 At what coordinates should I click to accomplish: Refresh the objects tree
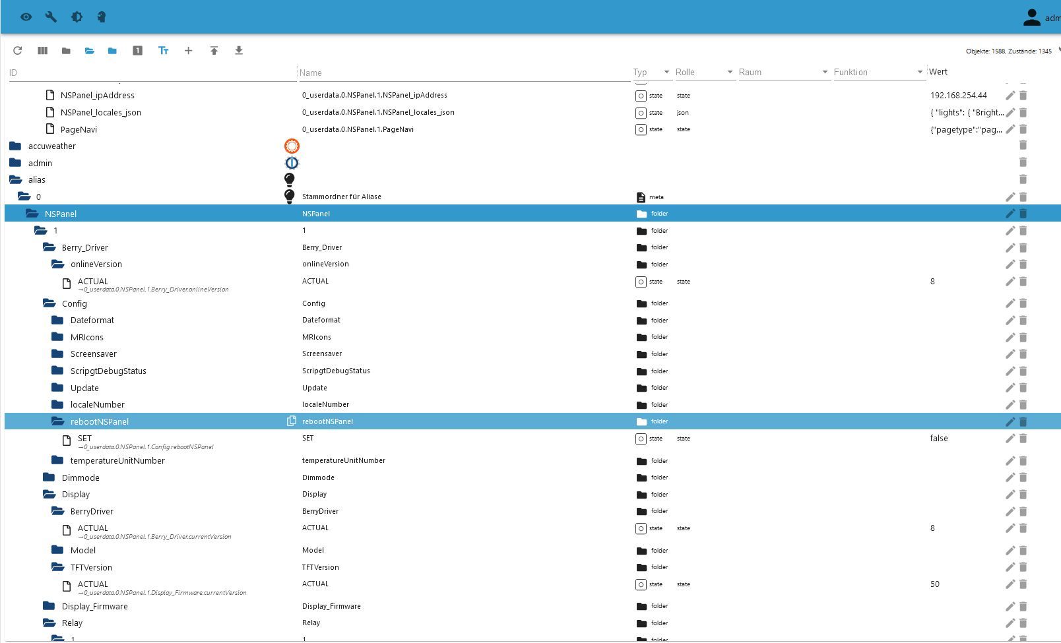(x=18, y=51)
